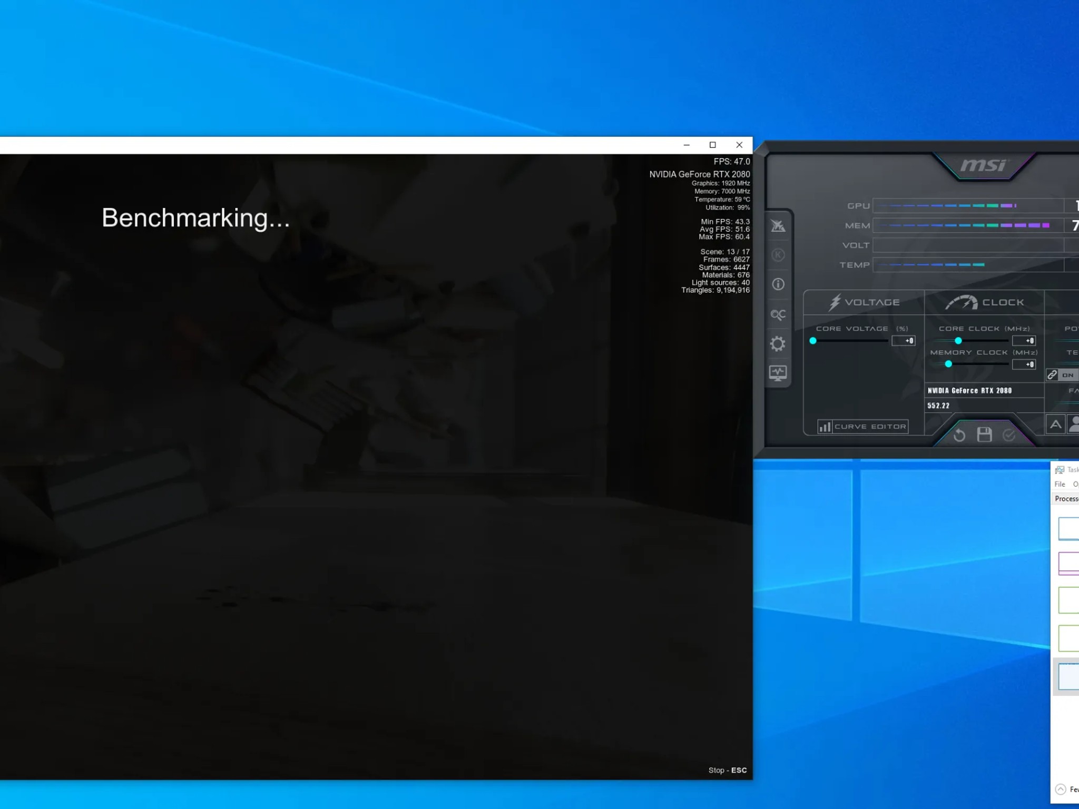The width and height of the screenshot is (1079, 809).
Task: Click the MSI dragon-wing startup icon
Action: (778, 226)
